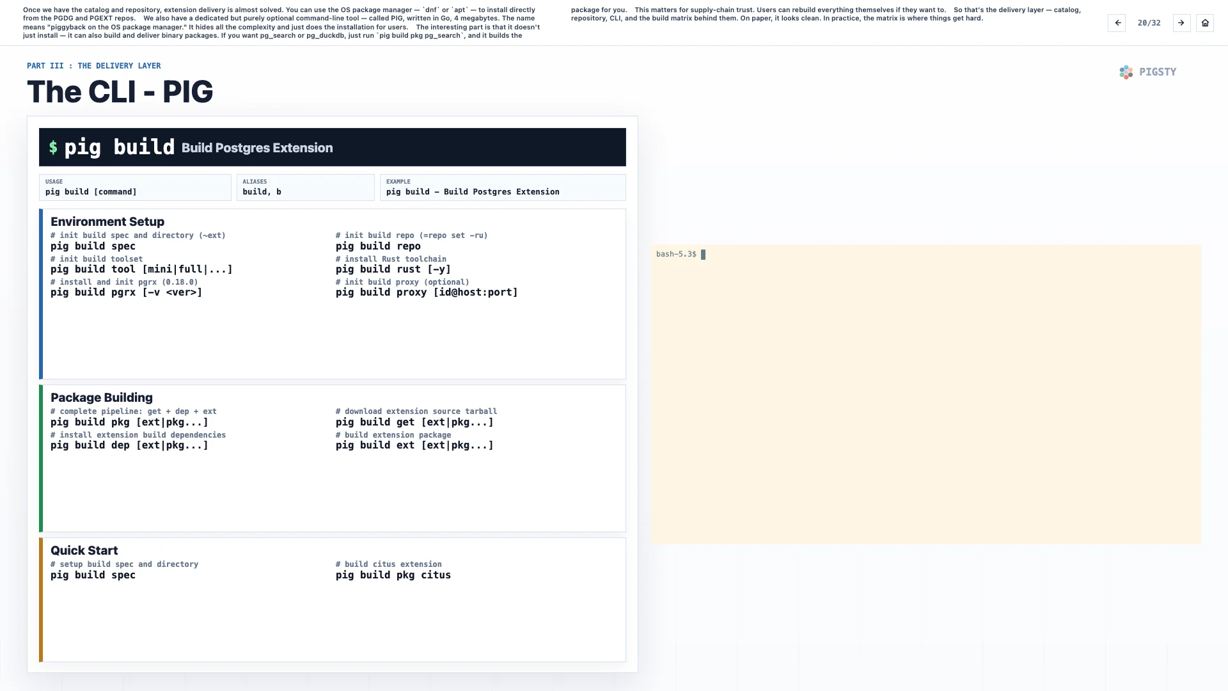Click comment '# download extension source tarball'

416,411
